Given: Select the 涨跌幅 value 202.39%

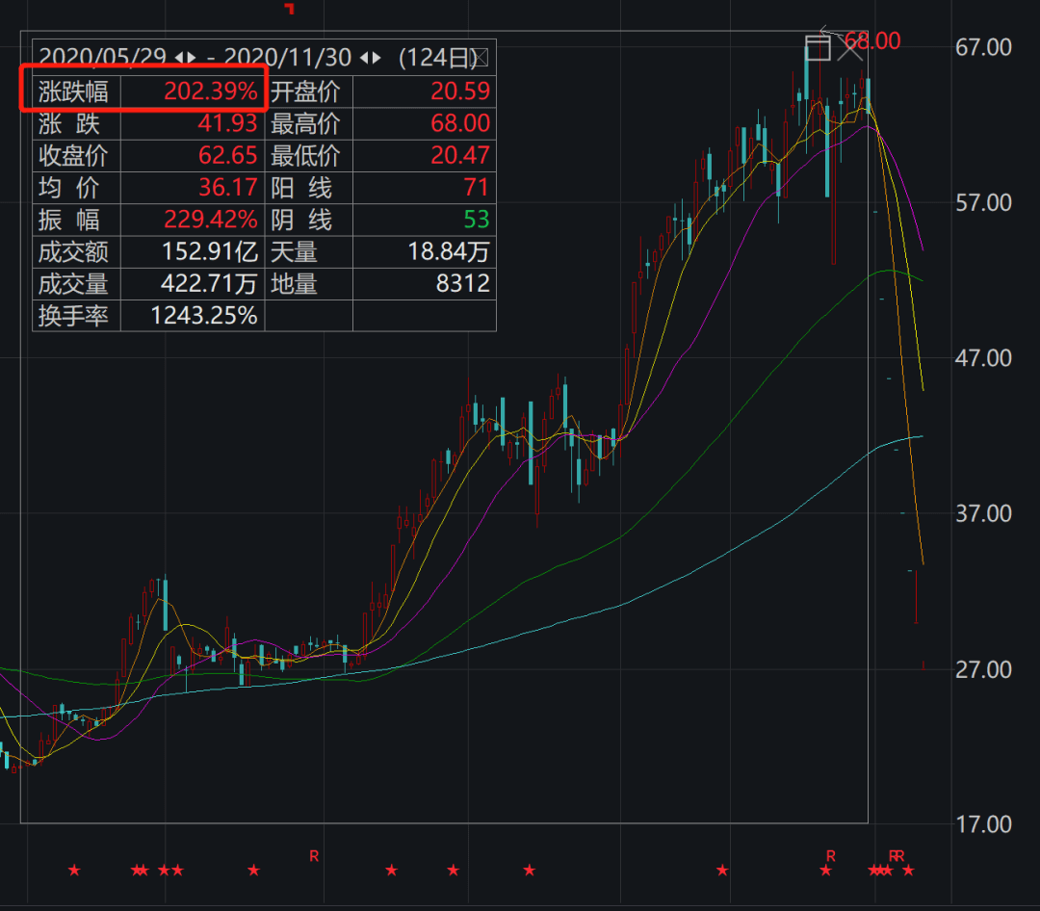Looking at the screenshot, I should click(x=210, y=91).
